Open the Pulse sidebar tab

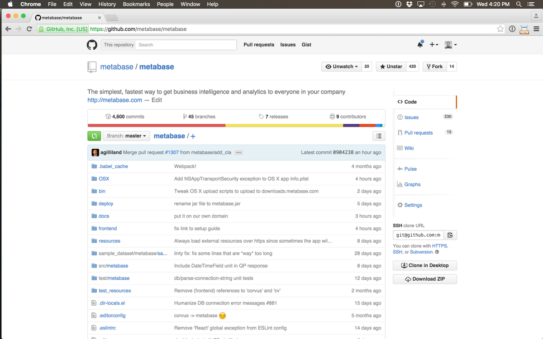point(410,169)
